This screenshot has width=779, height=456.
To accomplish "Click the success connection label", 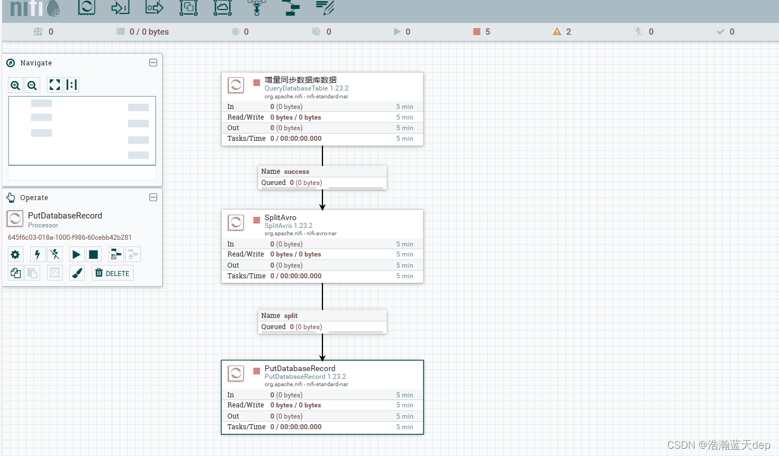I will (322, 172).
